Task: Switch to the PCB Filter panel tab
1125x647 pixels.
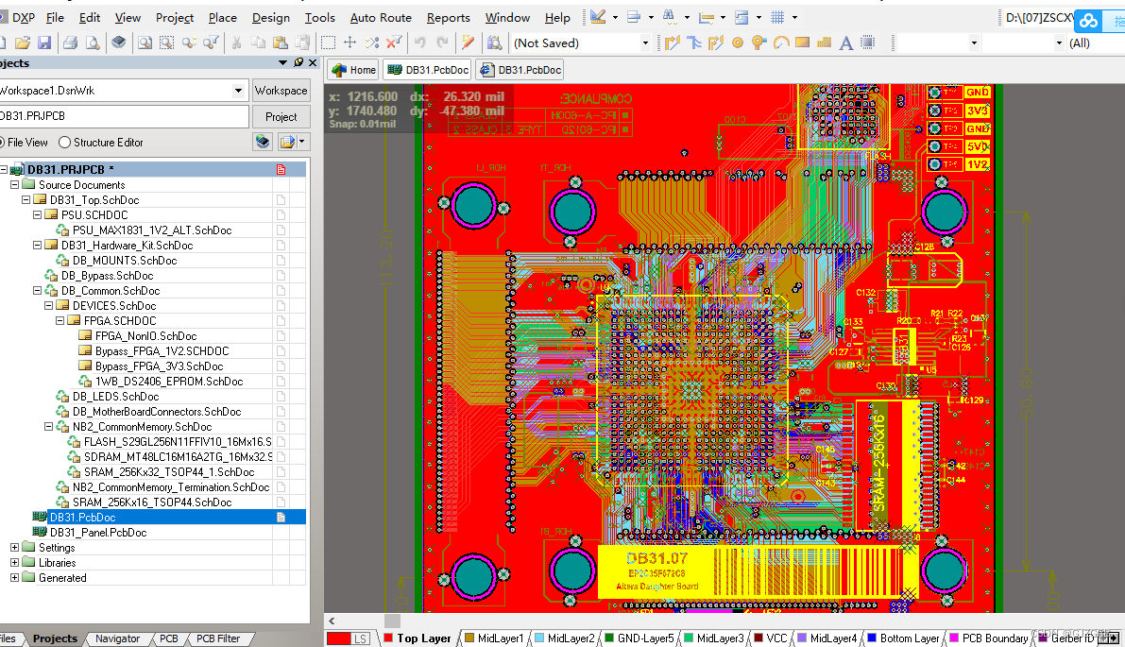Action: (218, 638)
